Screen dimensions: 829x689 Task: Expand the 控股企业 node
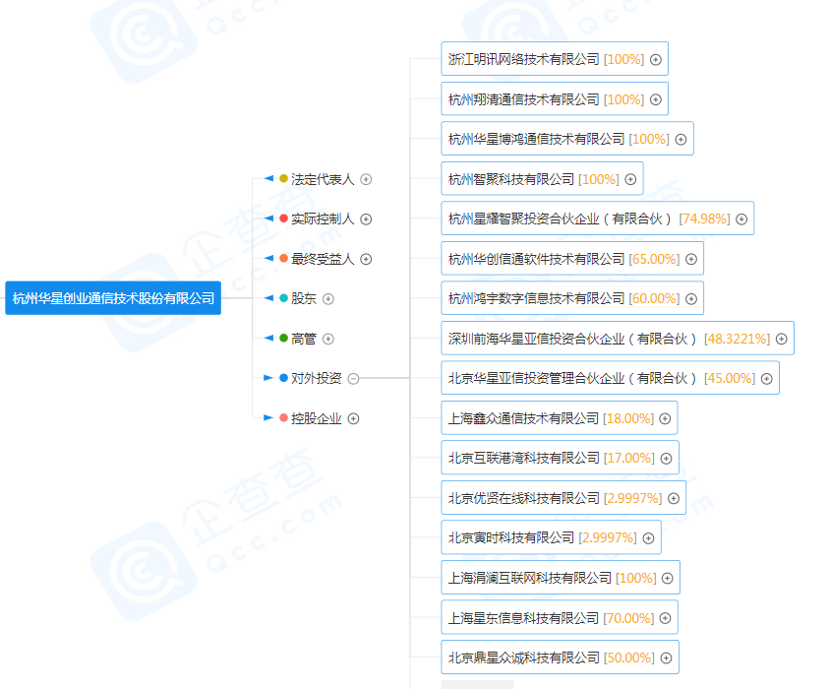[354, 417]
